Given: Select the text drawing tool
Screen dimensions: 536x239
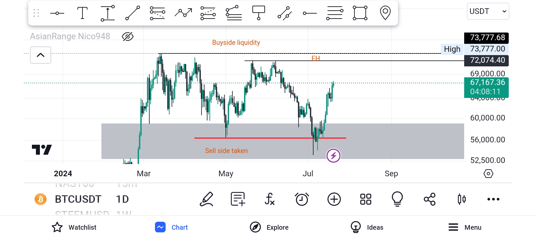Looking at the screenshot, I should 82,13.
